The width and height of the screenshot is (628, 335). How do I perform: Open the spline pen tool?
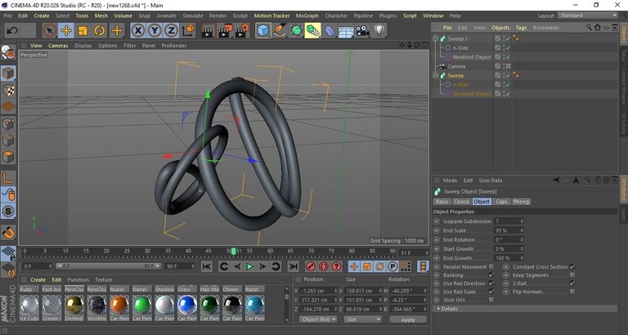[280, 30]
